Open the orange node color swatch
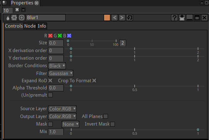The image size is (209, 140). (x=107, y=18)
